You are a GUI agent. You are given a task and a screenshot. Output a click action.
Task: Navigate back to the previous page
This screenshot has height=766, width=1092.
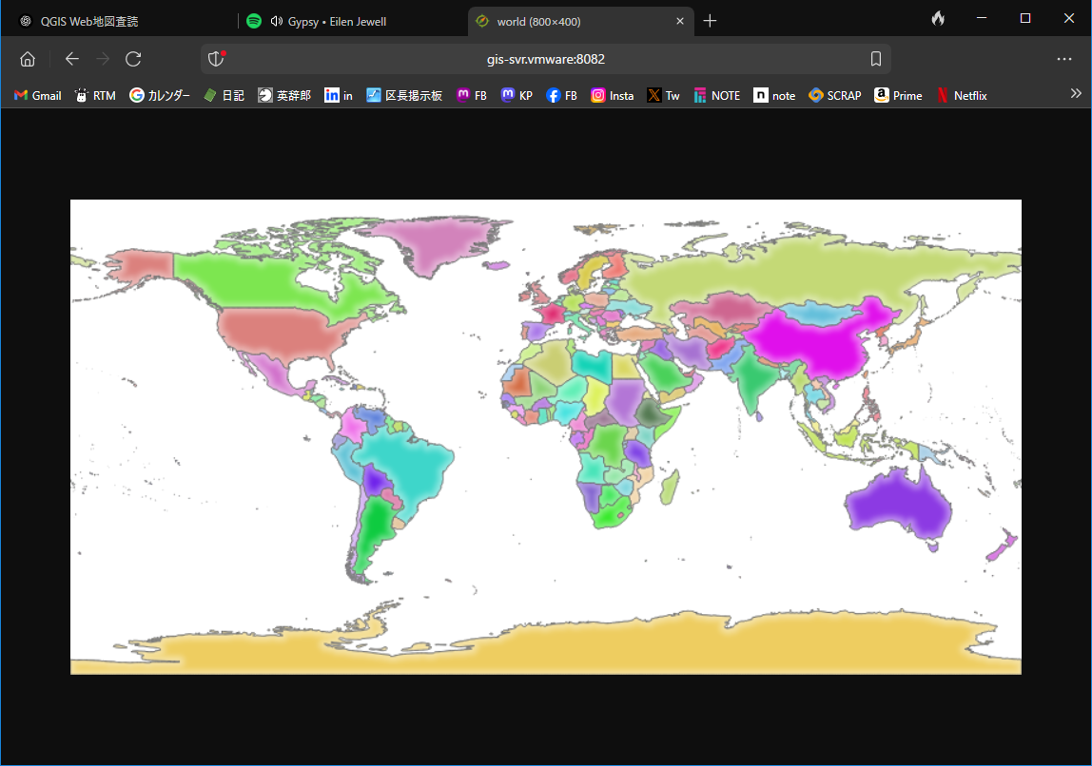71,59
